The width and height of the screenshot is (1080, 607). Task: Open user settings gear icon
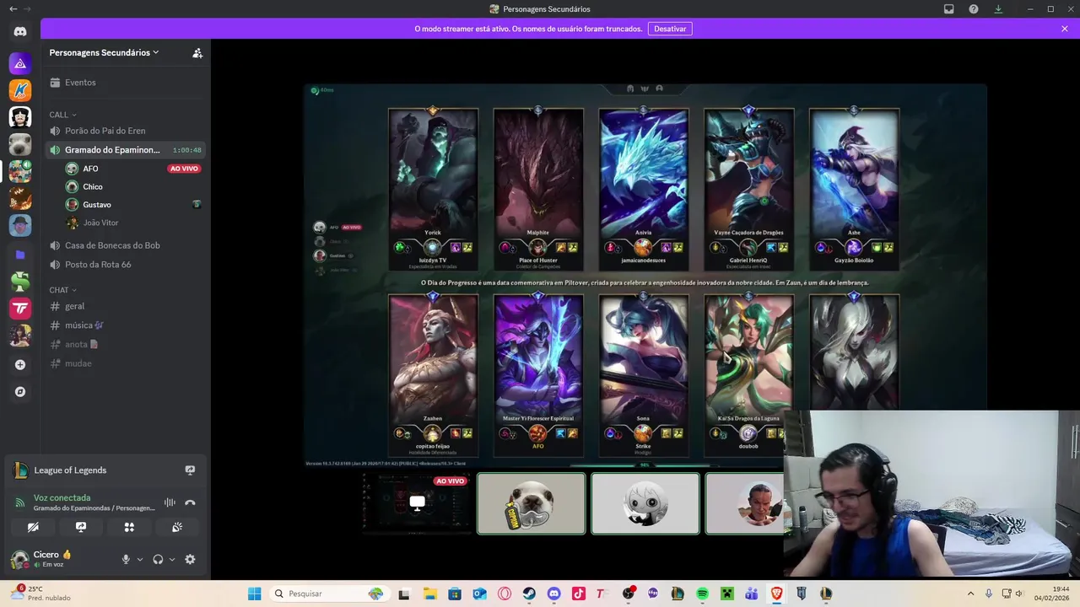[190, 559]
